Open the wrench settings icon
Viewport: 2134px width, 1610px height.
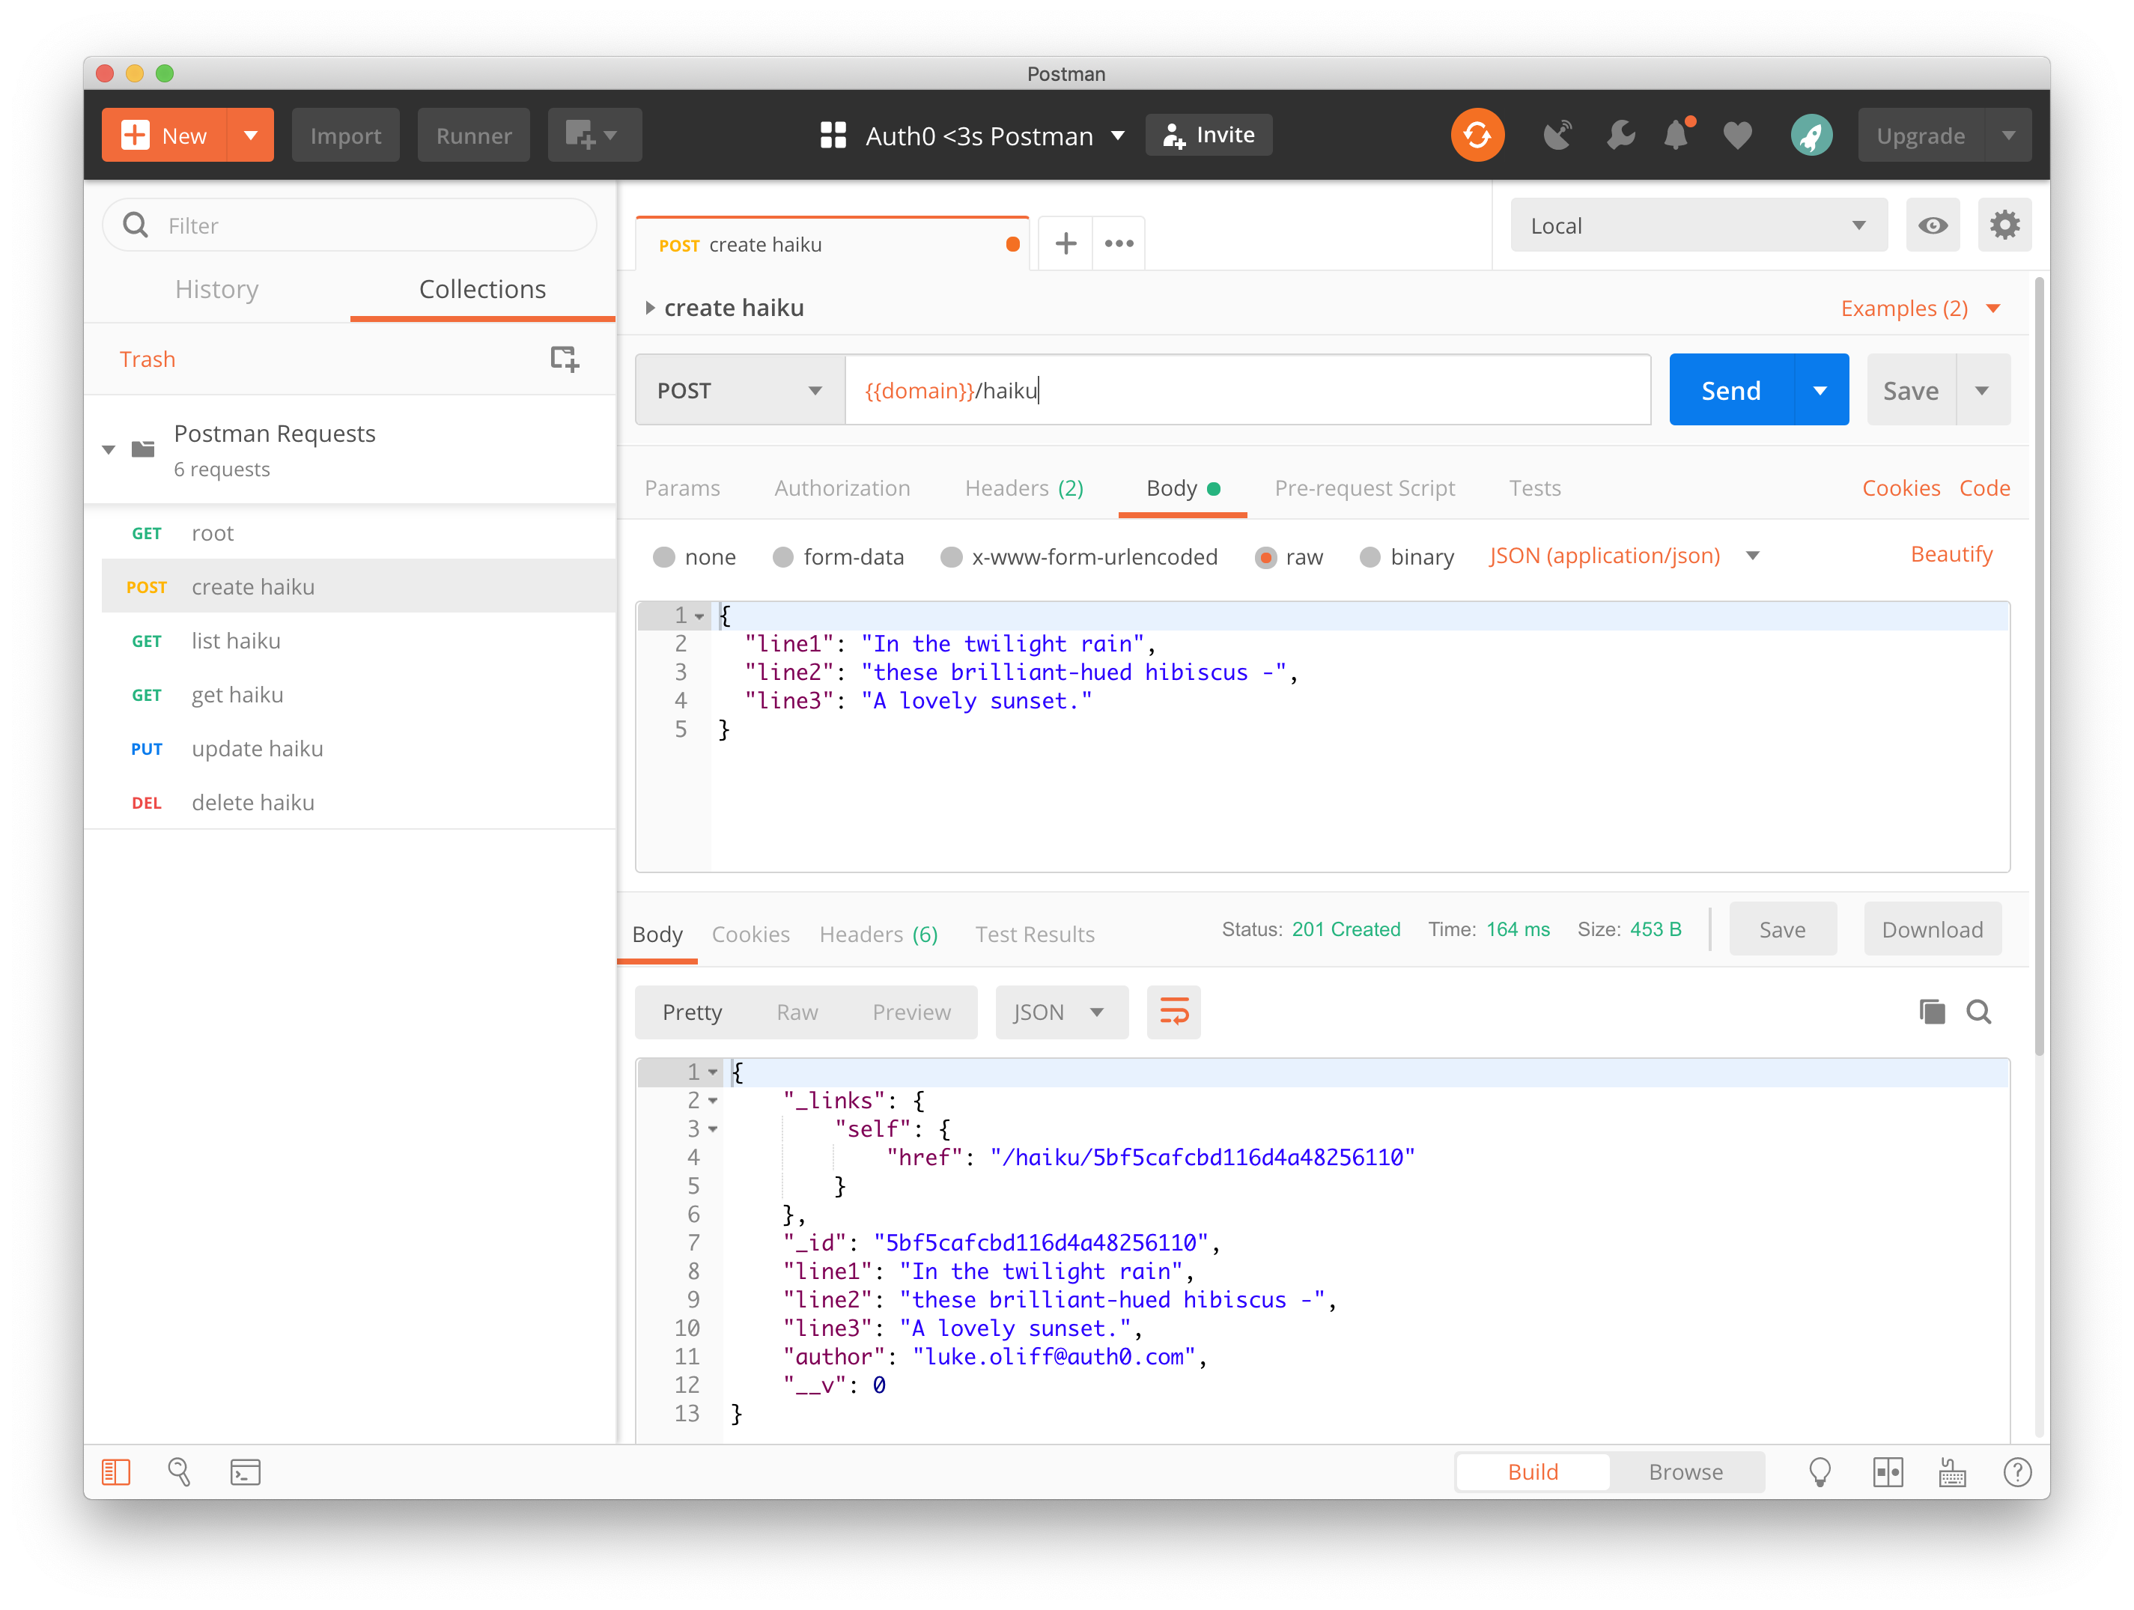tap(1620, 135)
